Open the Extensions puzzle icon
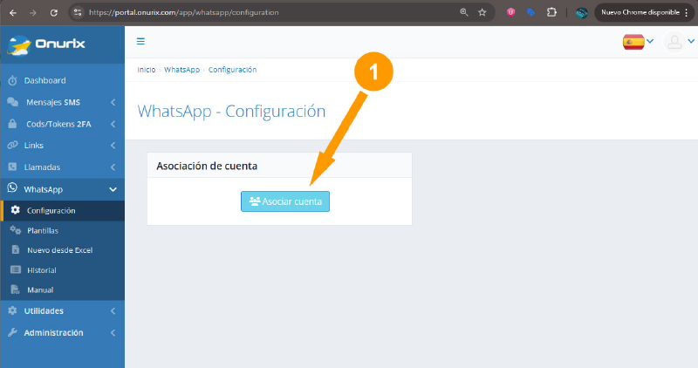The width and height of the screenshot is (698, 368). click(x=551, y=12)
